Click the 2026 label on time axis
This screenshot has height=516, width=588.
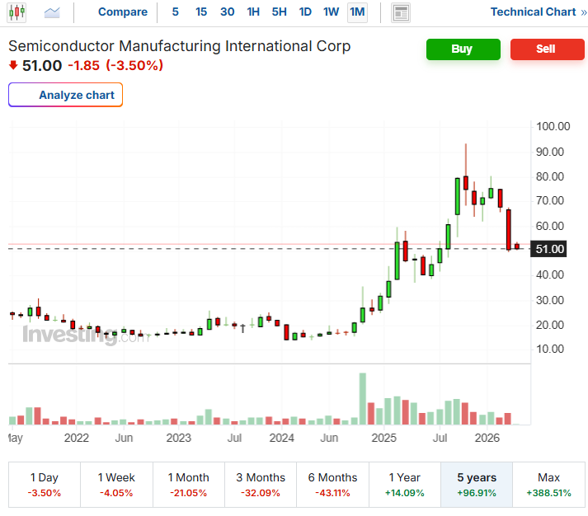point(487,438)
